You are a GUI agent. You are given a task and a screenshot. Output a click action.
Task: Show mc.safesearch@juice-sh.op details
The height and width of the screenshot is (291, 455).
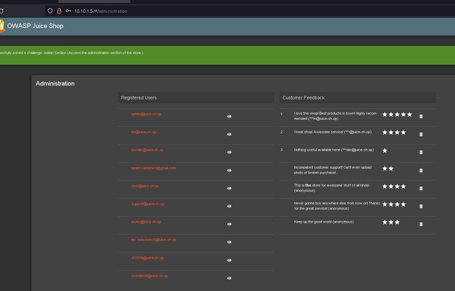click(229, 242)
